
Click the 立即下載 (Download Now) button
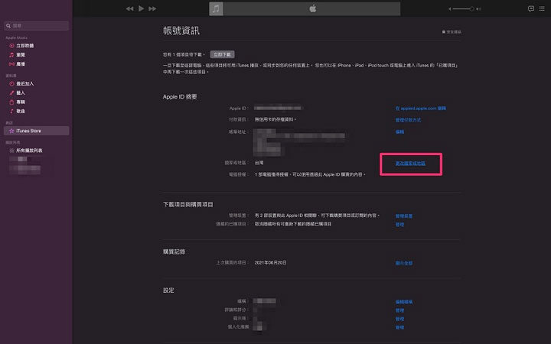pos(223,54)
